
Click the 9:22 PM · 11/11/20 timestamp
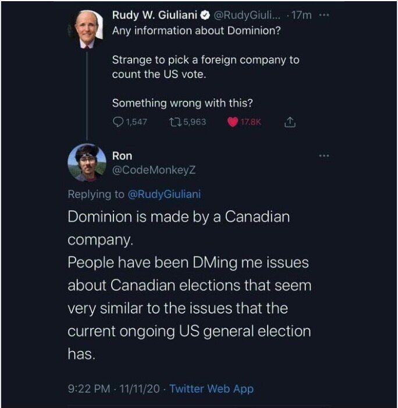[114, 389]
